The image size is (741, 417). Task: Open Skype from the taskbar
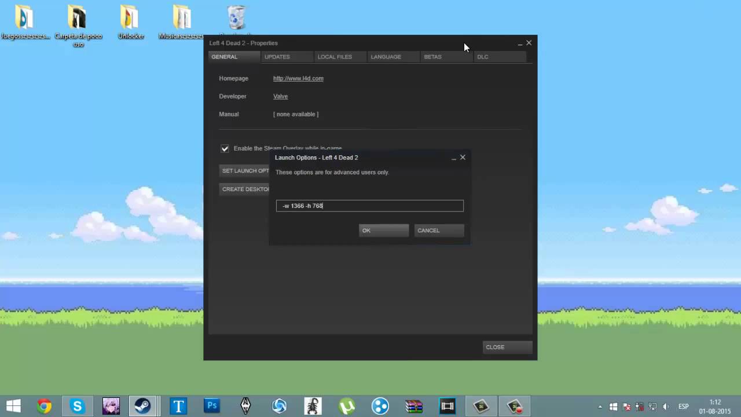click(78, 406)
